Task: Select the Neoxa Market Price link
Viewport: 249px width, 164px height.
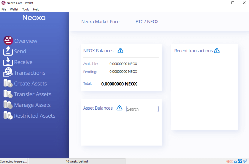Action: [x=100, y=22]
